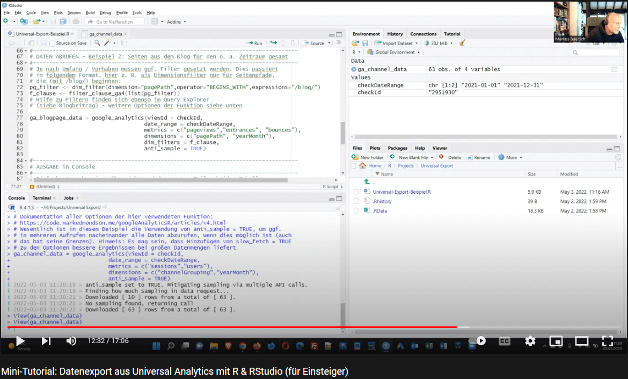This screenshot has height=379, width=628.
Task: Toggle the select-all checkbox in Files path bar
Action: 353,166
